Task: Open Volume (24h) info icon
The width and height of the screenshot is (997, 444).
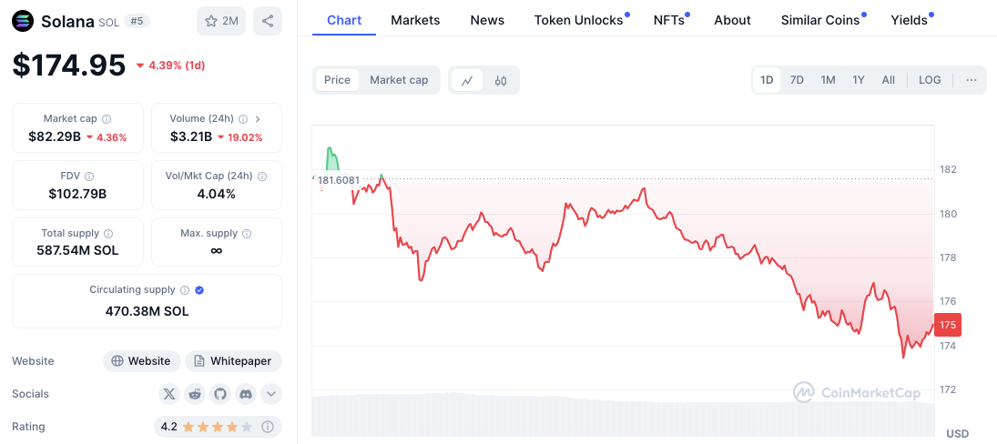Action: pos(241,119)
